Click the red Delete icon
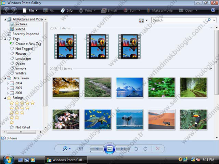The height and width of the screenshot is (164, 219). (x=158, y=149)
